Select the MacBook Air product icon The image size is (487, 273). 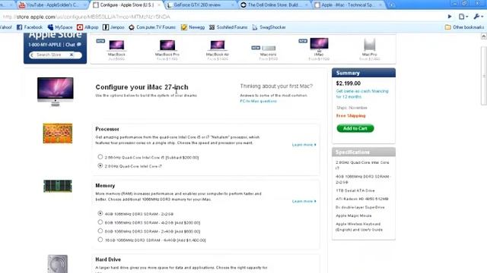coord(218,45)
